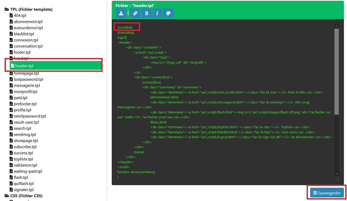Click the file icon beside footer.tpl
The height and width of the screenshot is (201, 347).
point(11,52)
